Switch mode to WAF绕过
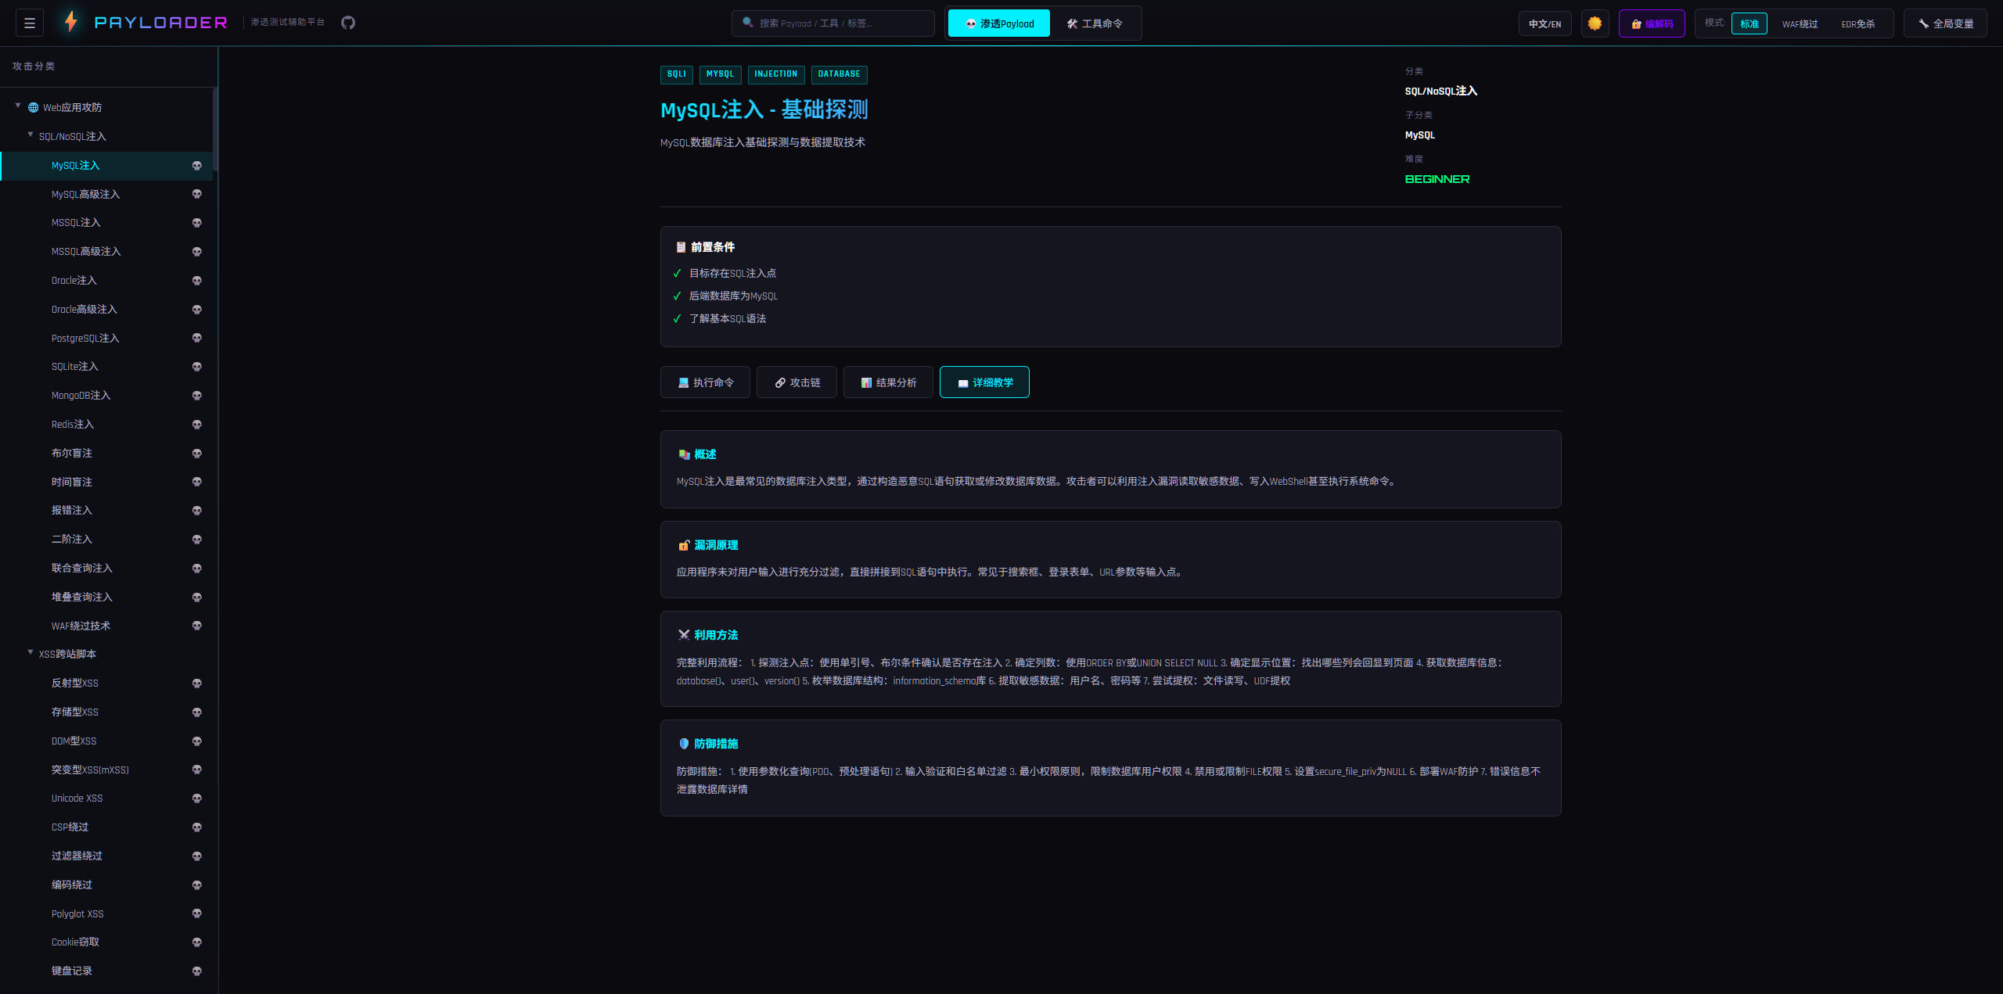 (1800, 23)
